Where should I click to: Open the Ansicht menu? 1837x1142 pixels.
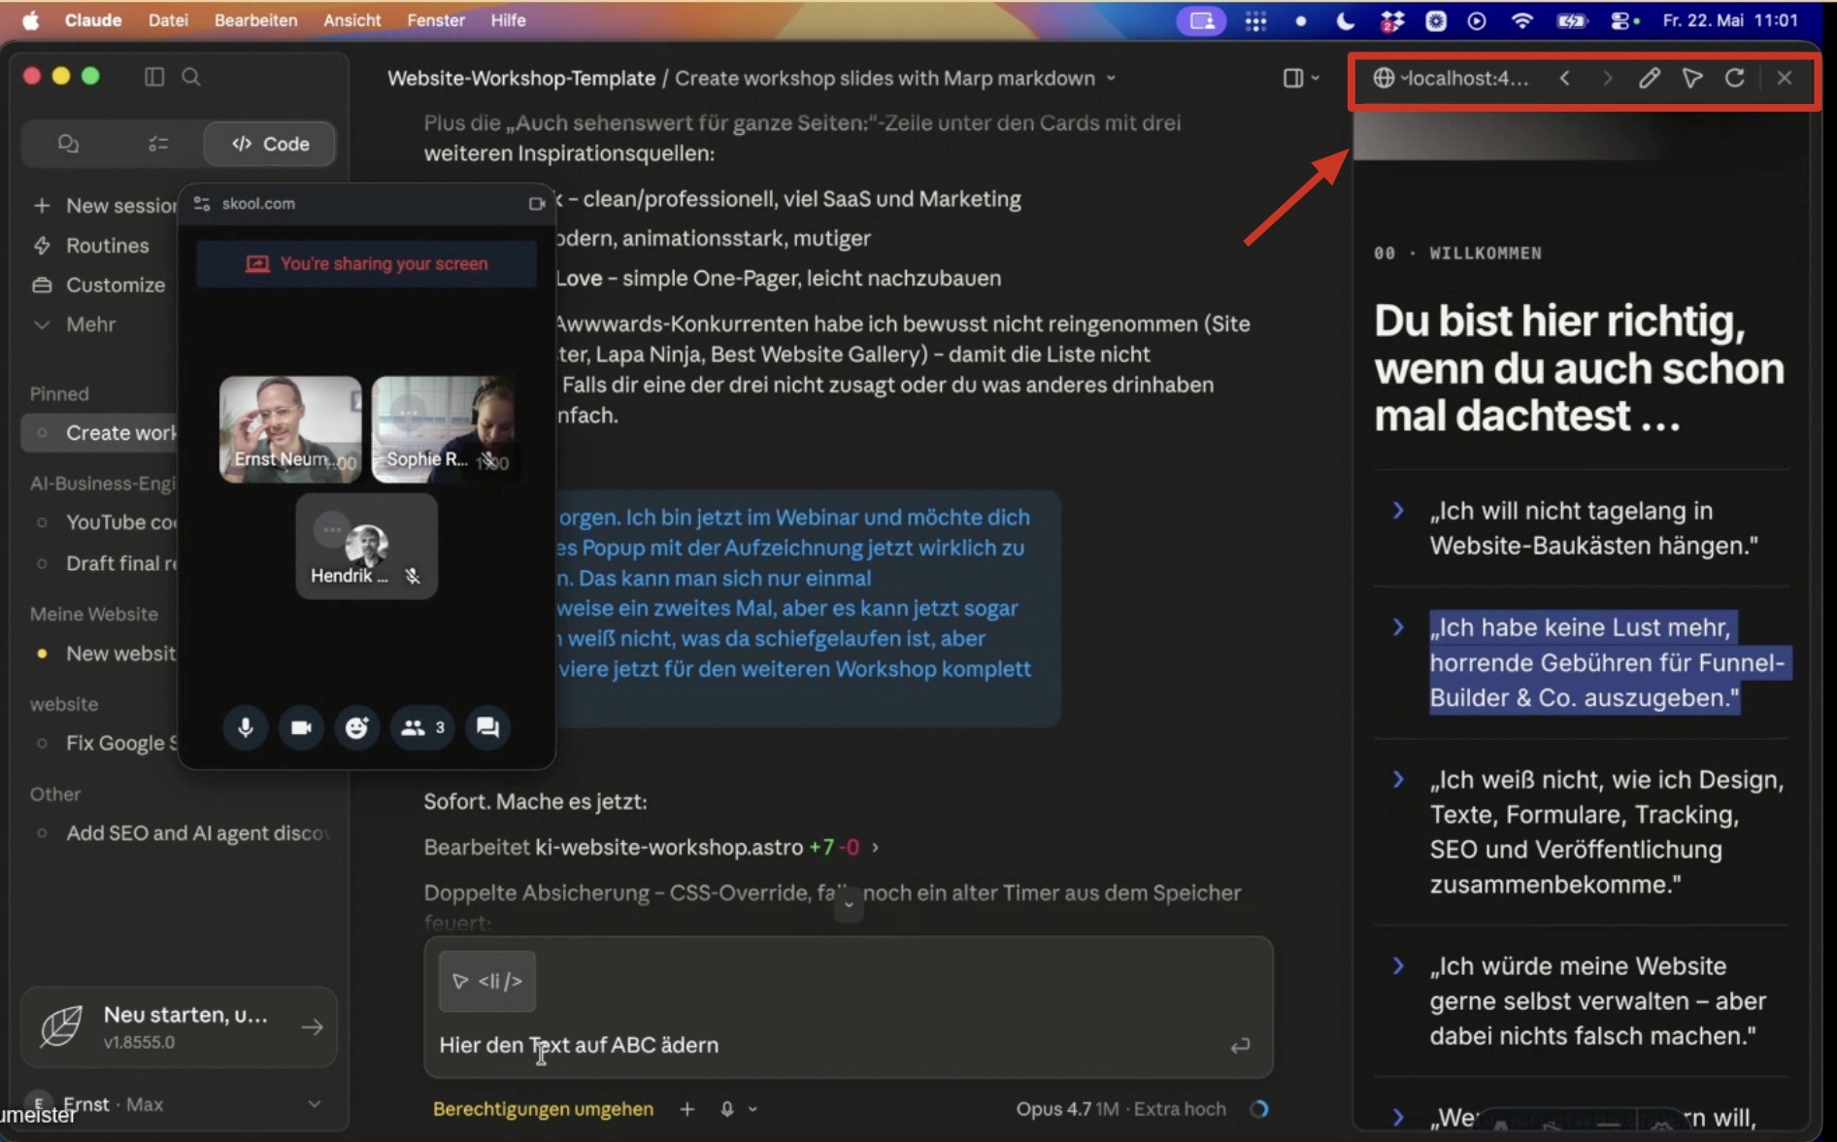point(351,20)
